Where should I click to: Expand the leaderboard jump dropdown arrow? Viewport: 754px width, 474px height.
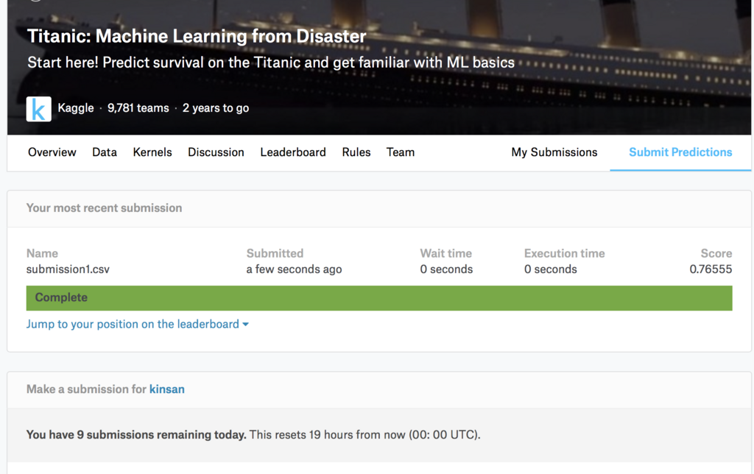click(x=246, y=325)
